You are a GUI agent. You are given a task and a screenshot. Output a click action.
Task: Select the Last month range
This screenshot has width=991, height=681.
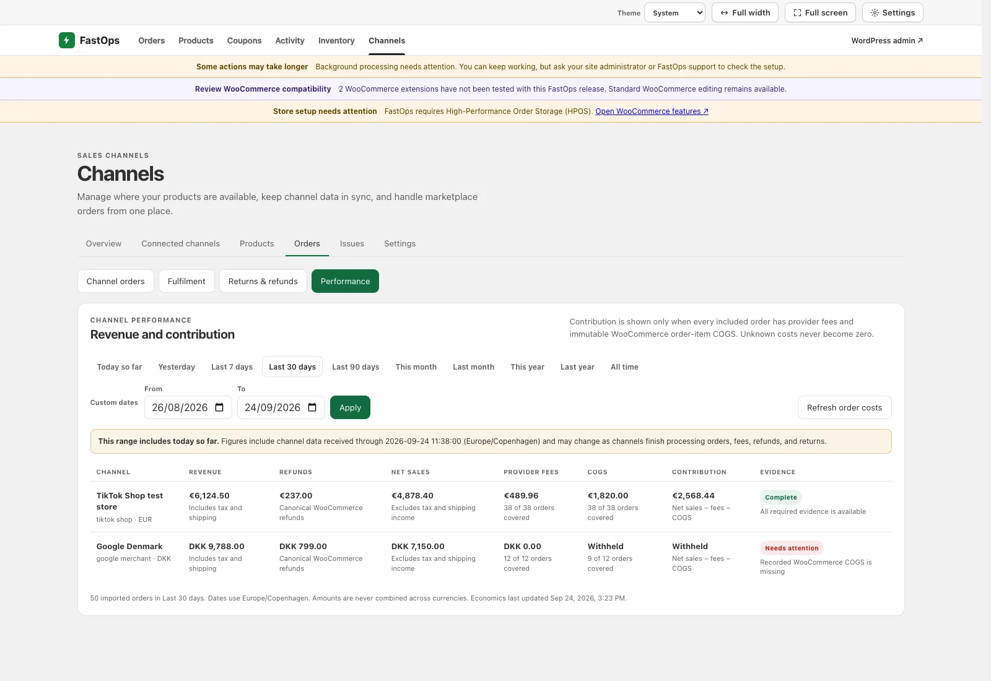(x=473, y=367)
